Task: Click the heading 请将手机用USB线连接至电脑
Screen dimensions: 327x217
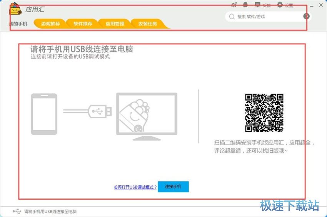Action: [82, 49]
